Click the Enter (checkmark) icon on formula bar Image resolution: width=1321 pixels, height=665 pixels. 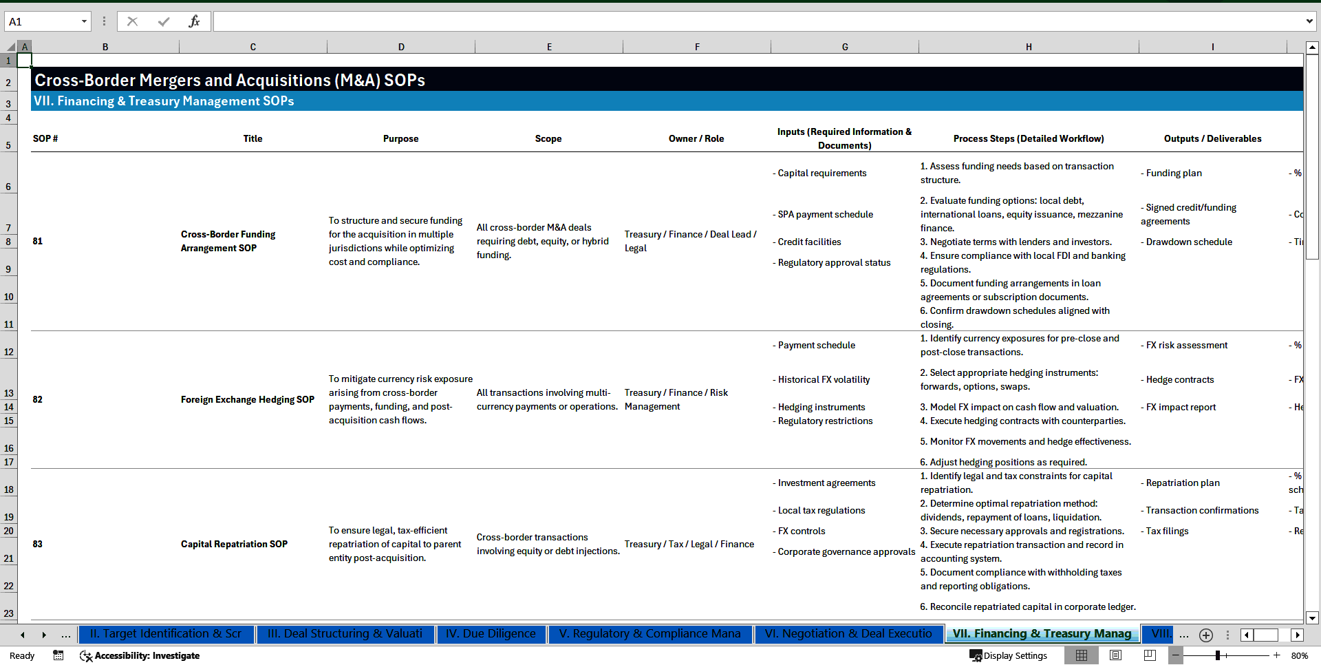click(x=163, y=21)
